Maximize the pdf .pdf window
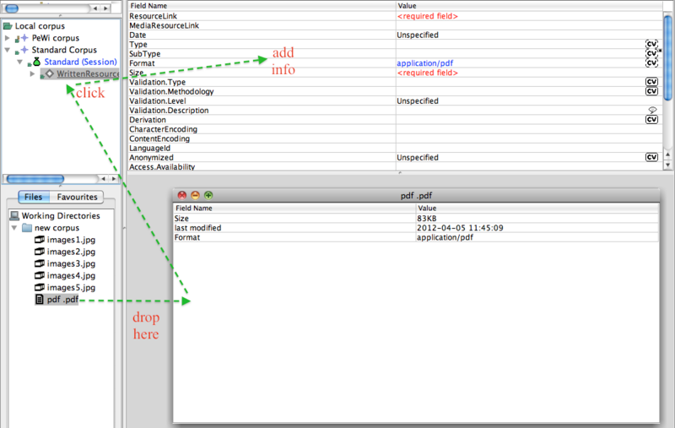 [208, 196]
